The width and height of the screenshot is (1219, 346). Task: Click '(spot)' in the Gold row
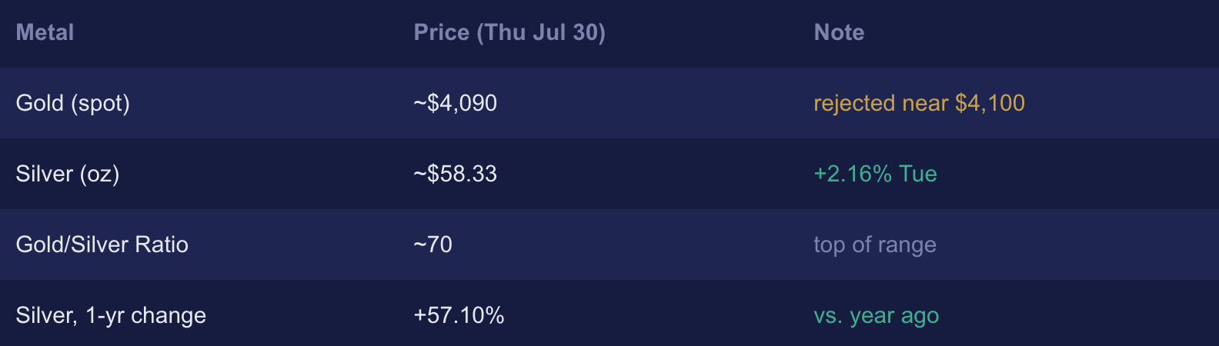tap(101, 103)
